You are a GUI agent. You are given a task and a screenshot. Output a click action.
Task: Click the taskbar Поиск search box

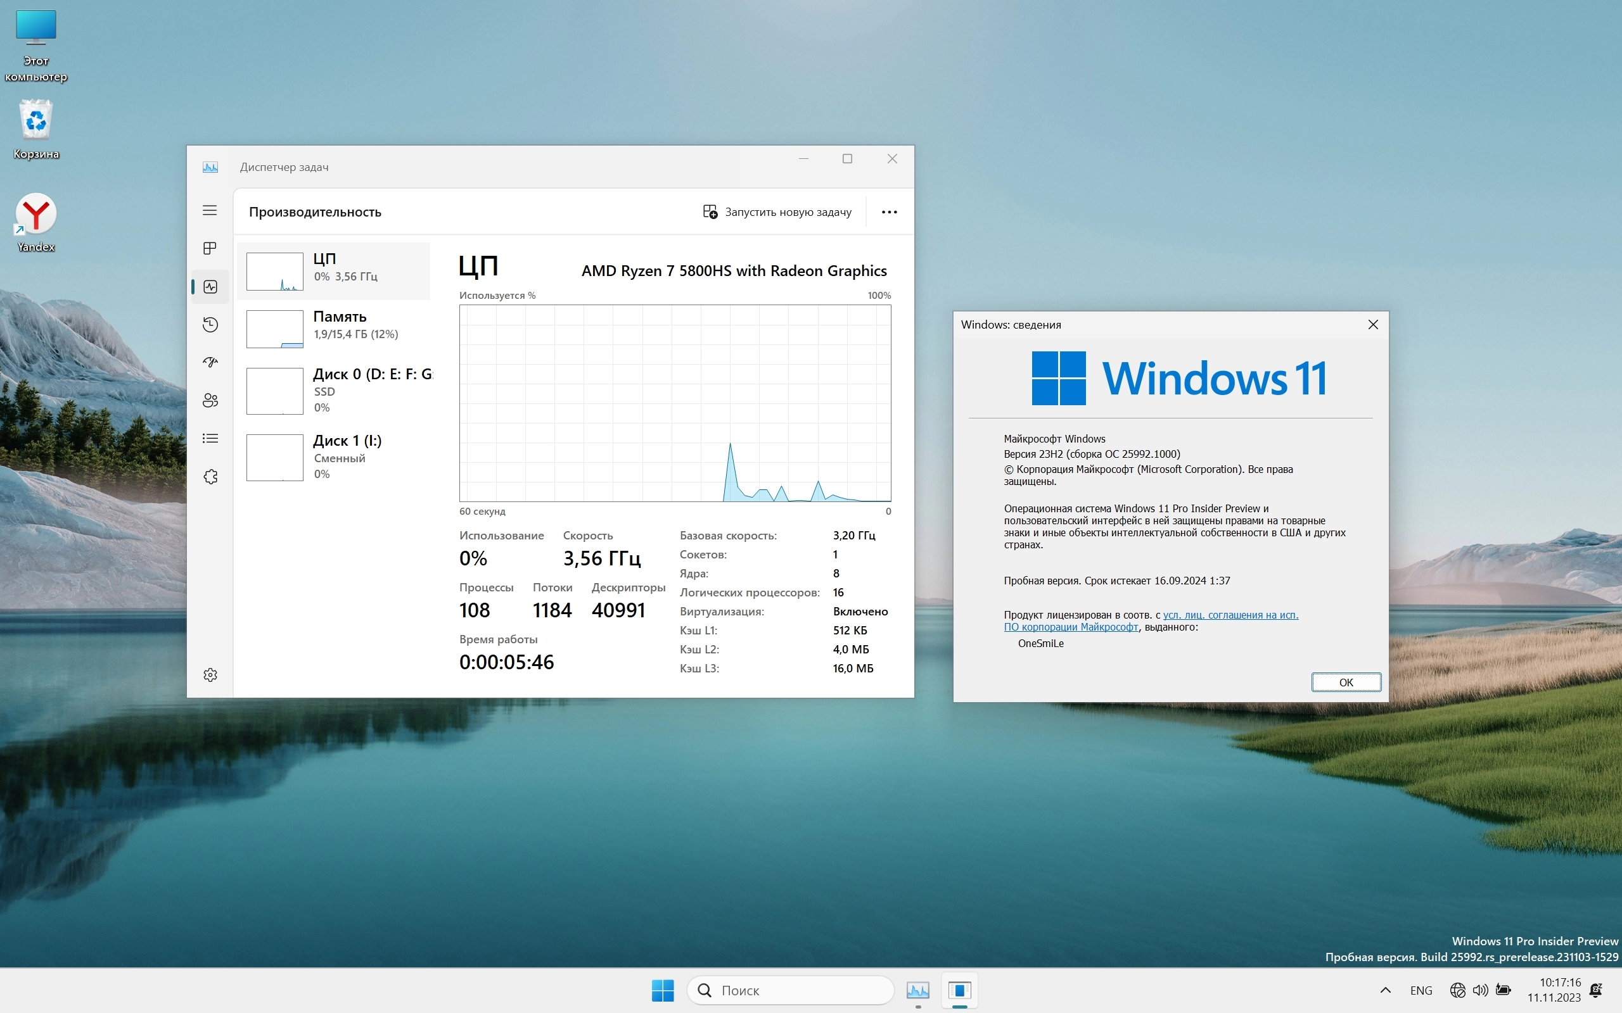[791, 990]
